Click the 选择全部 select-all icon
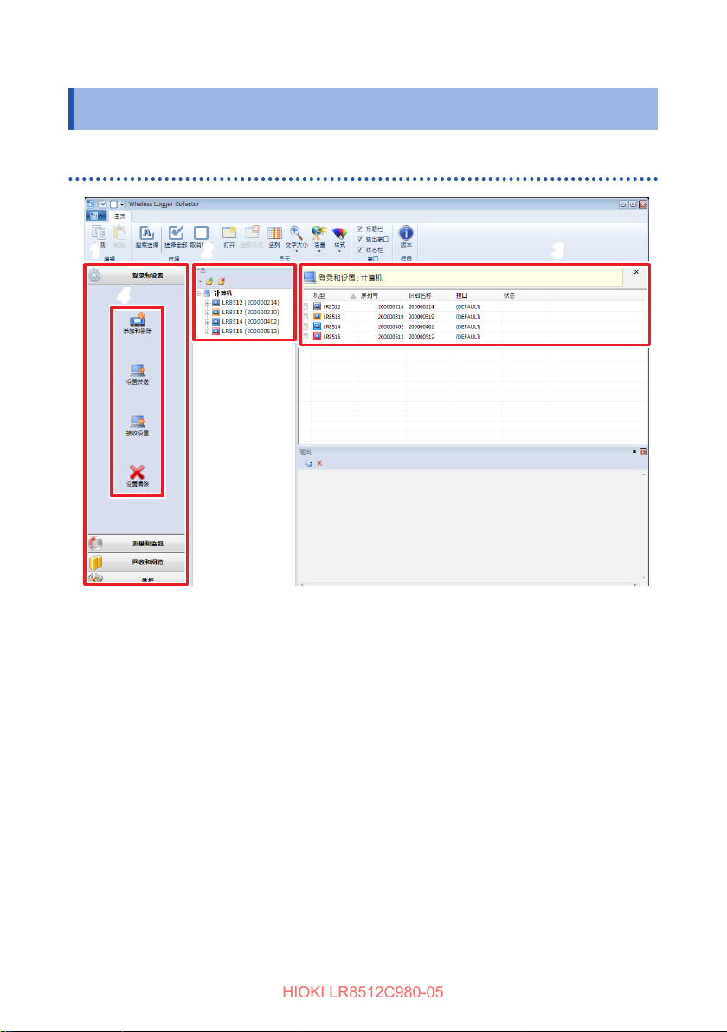This screenshot has height=1032, width=727. coord(176,233)
